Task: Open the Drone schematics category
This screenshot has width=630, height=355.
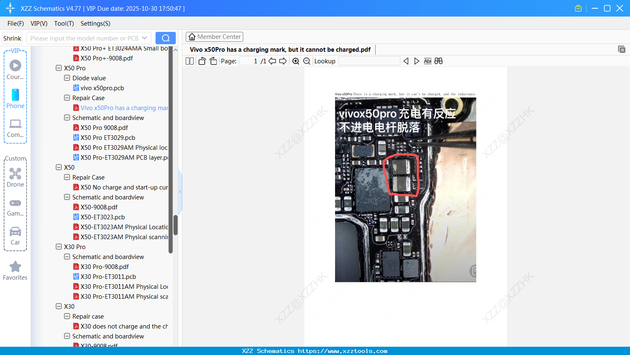Action: (x=15, y=177)
